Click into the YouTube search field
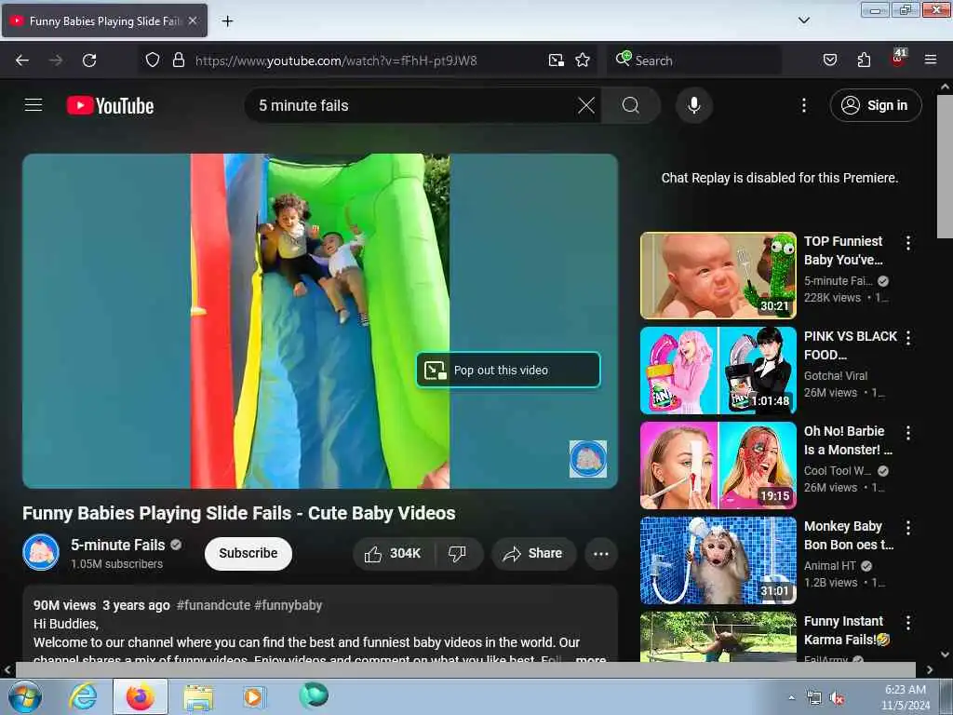This screenshot has height=715, width=953. [x=413, y=105]
